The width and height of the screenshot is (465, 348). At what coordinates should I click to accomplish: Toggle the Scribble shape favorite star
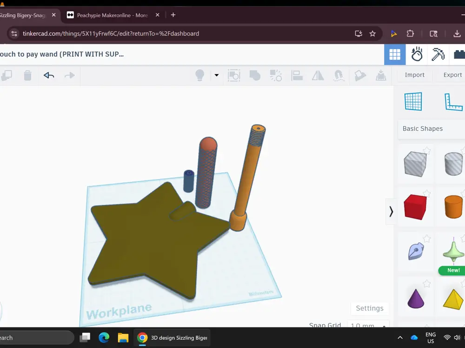click(426, 238)
